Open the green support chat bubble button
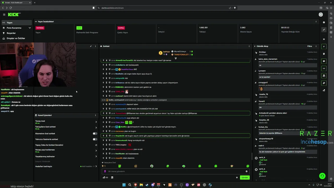334x188 pixels. [322, 176]
